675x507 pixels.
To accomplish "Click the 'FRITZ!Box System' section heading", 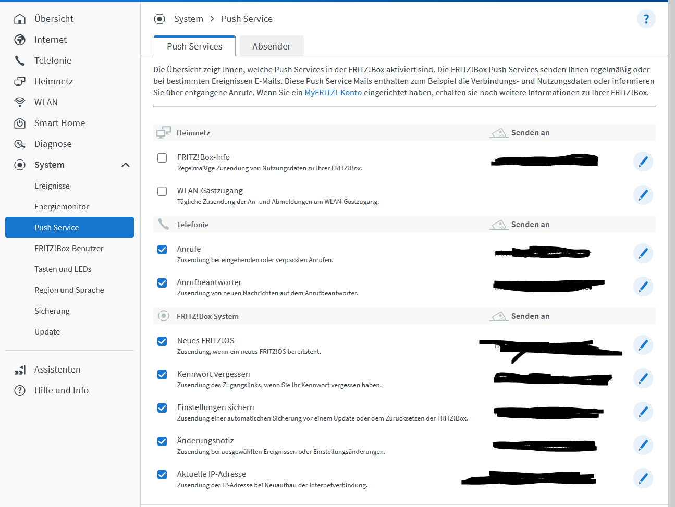I will [207, 316].
